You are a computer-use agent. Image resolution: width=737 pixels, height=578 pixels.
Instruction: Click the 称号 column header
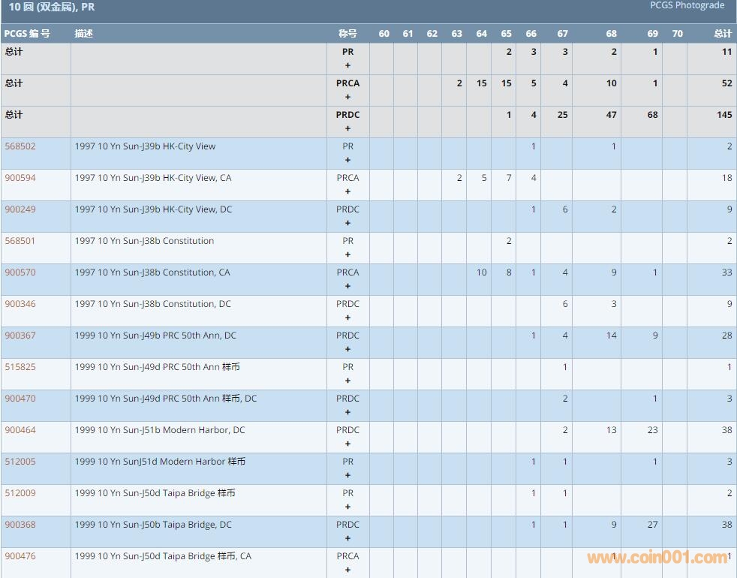(347, 34)
